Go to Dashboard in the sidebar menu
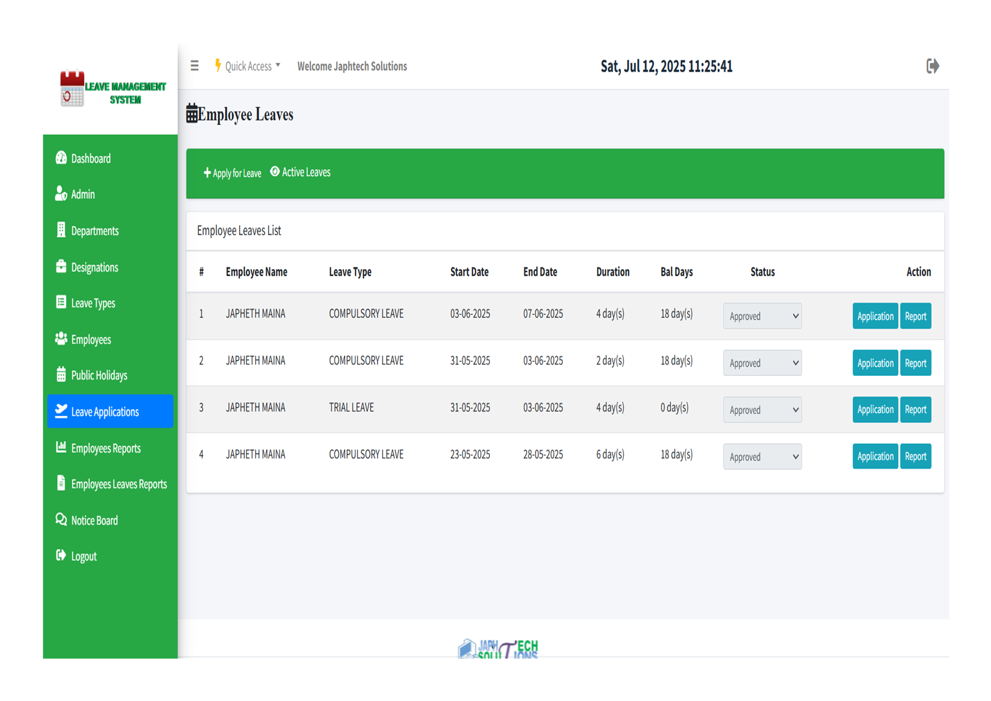The height and width of the screenshot is (701, 991). click(x=110, y=158)
